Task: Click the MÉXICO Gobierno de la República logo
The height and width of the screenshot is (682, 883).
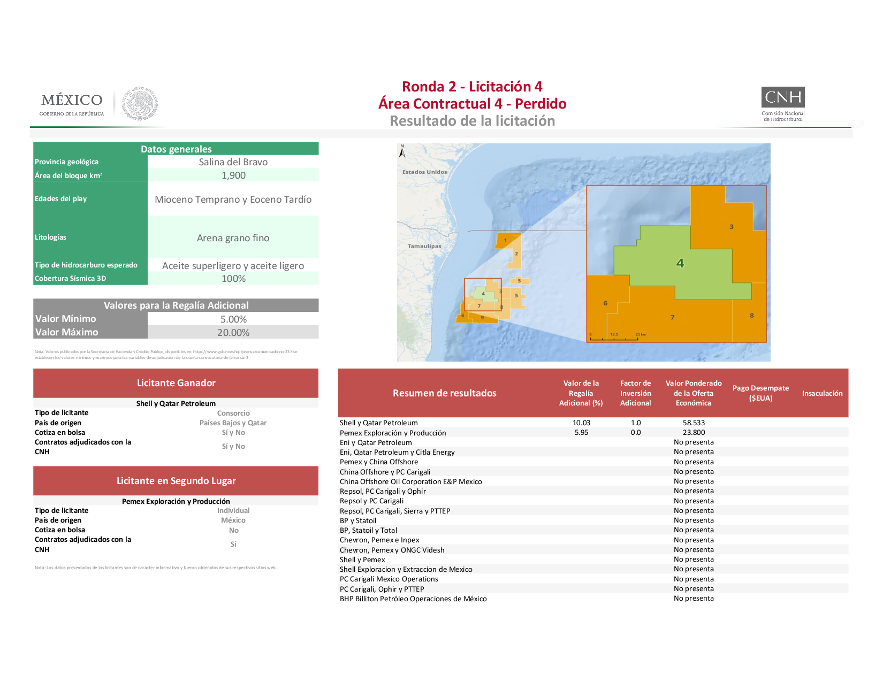Action: point(72,104)
